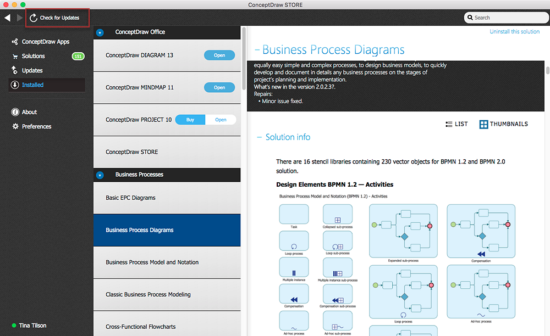Click the solutions list scrollbar
Image resolution: width=550 pixels, height=336 pixels.
[x=244, y=59]
